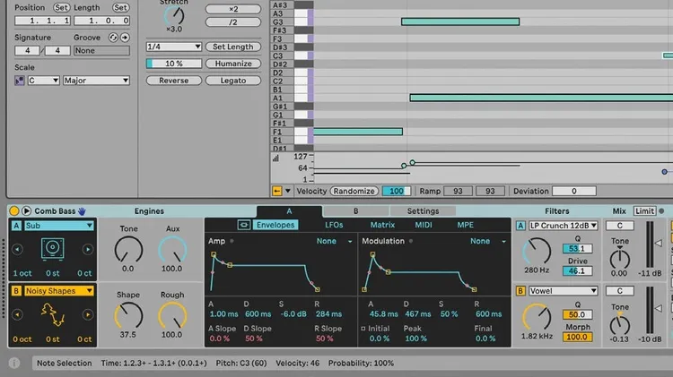This screenshot has height=377, width=673.
Task: Open the scale root note C dropdown
Action: (43, 81)
